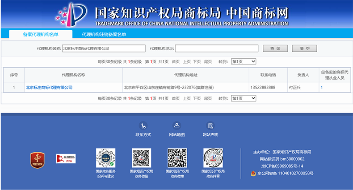Click the registered practitioners count link 1

(x=322, y=87)
